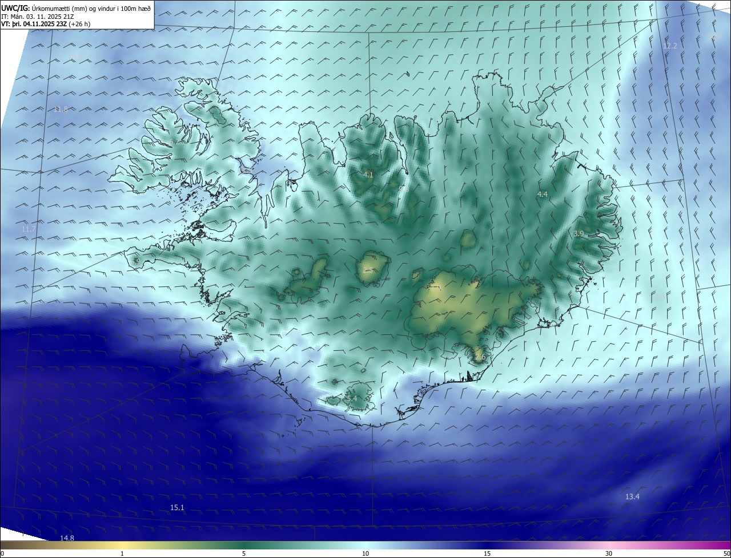Image resolution: width=731 pixels, height=558 pixels.
Task: Click the '50' tick on the color scale
Action: coord(726,553)
